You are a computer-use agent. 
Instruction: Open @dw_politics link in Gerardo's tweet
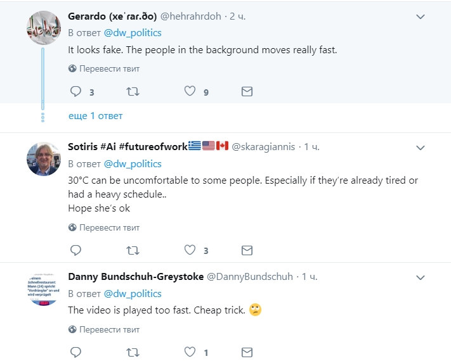pyautogui.click(x=132, y=33)
